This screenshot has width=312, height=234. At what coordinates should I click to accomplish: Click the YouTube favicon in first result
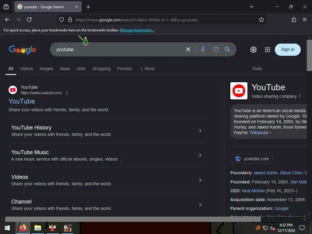coord(13,90)
